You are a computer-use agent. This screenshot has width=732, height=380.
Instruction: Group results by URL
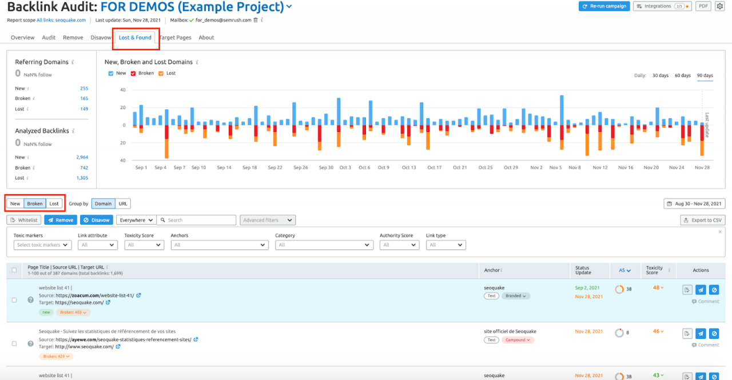click(x=123, y=203)
